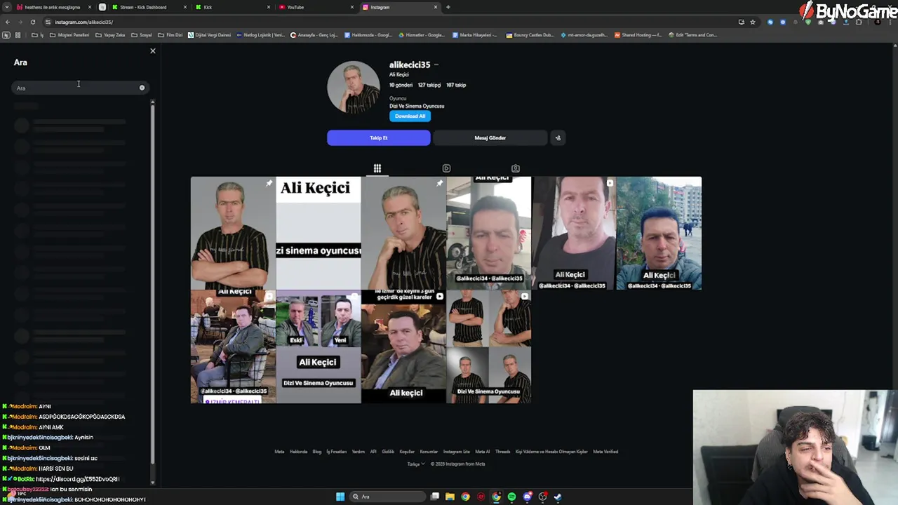Open the four-photo collage post
This screenshot has width=898, height=505.
[x=489, y=347]
